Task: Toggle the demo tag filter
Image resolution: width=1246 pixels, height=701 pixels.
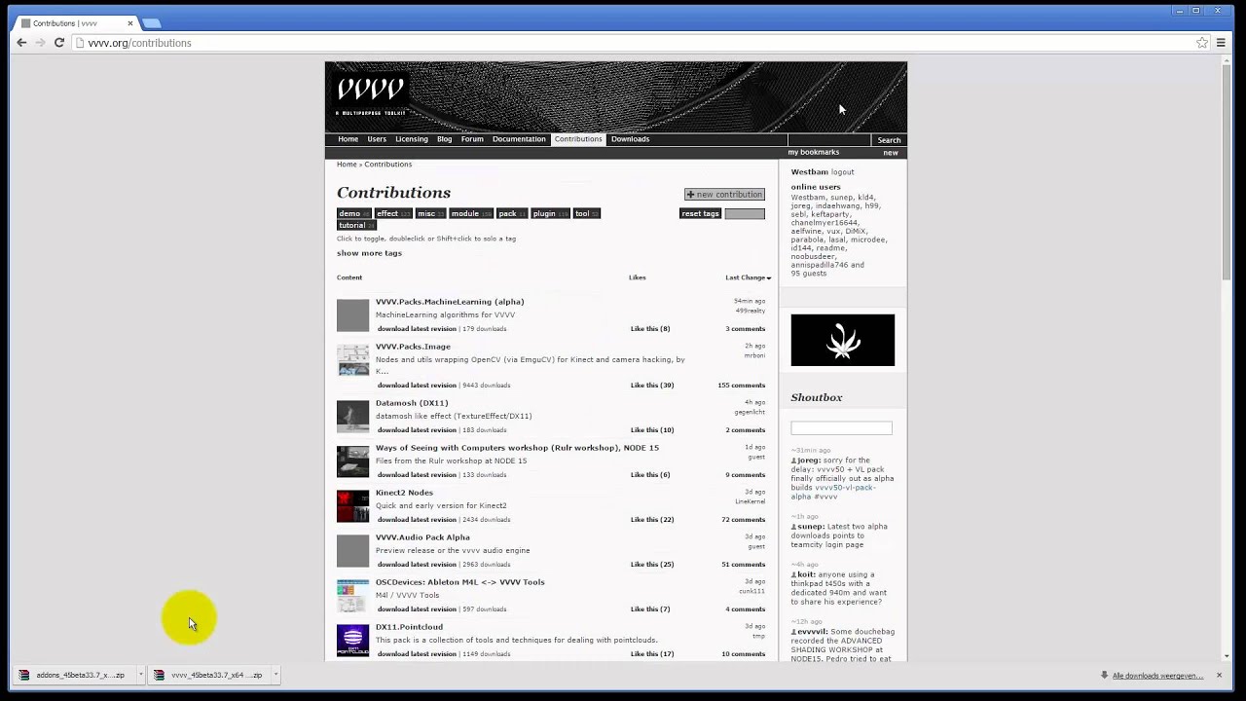Action: tap(353, 213)
